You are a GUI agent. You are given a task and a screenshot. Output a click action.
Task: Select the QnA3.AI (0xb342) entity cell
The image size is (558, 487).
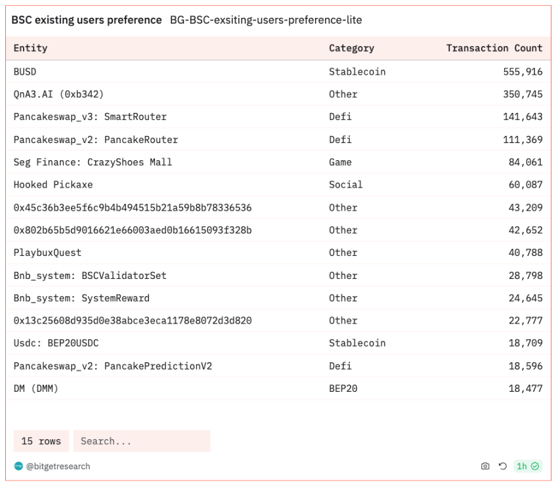point(58,95)
